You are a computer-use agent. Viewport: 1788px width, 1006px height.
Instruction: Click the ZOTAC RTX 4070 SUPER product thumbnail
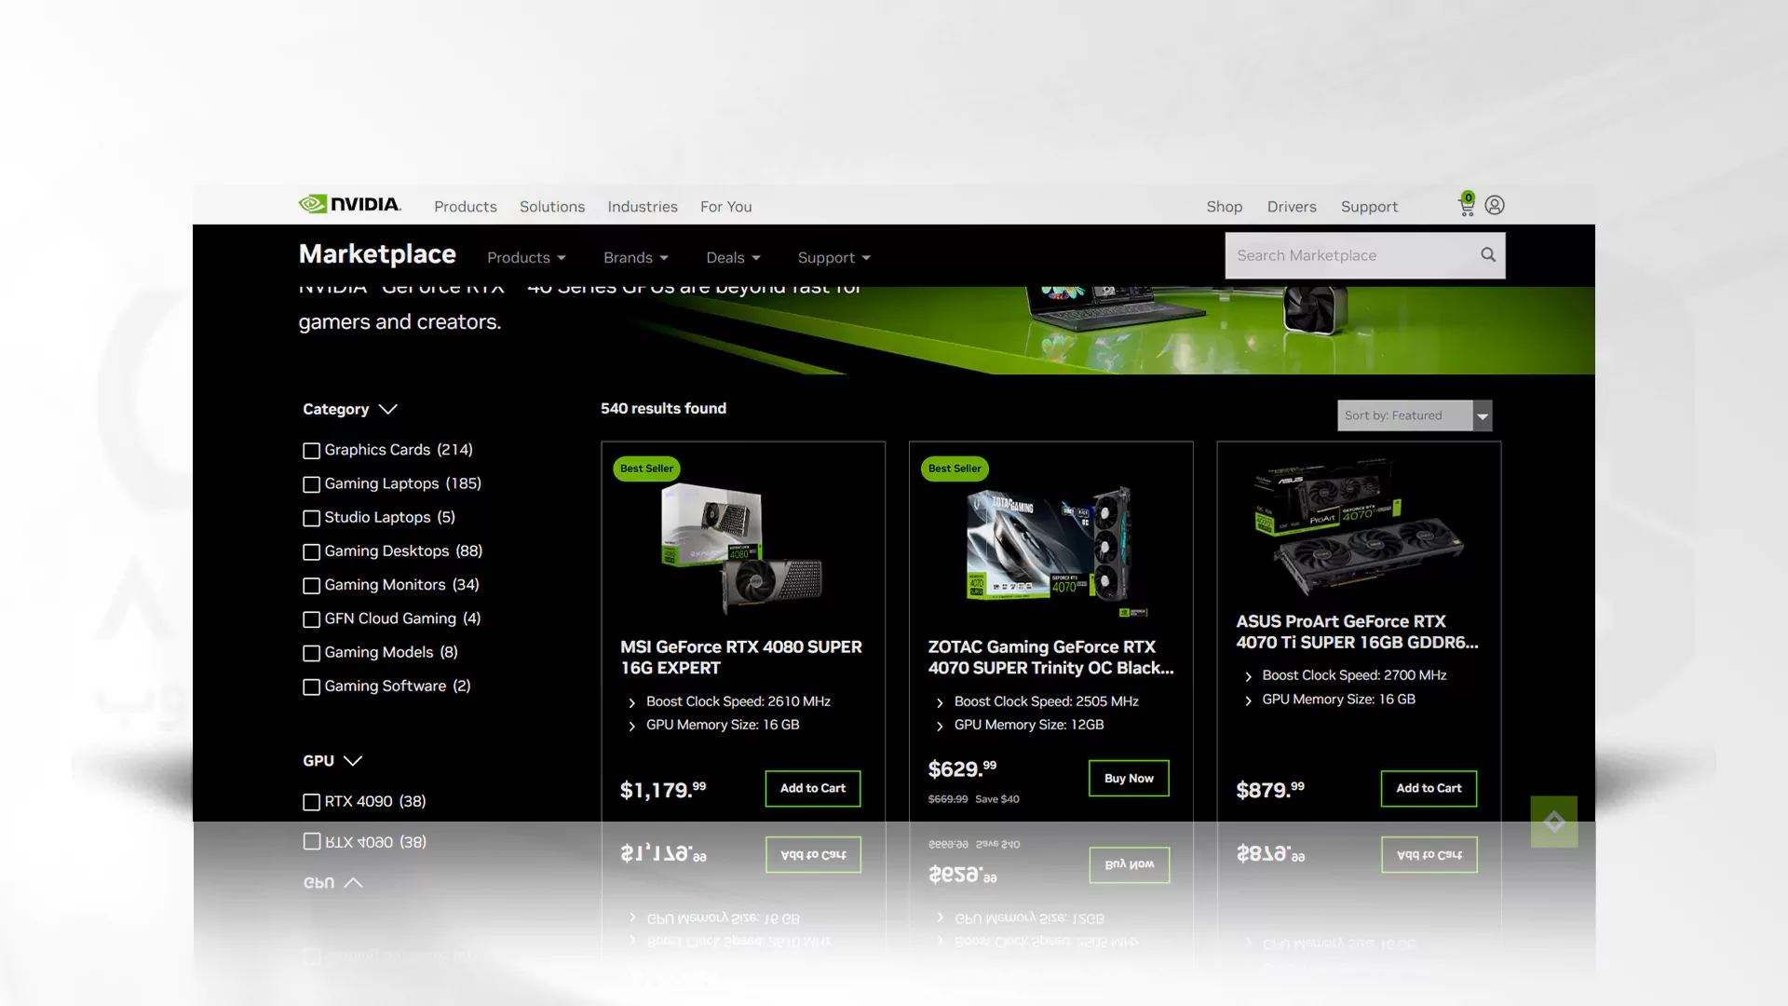point(1050,543)
